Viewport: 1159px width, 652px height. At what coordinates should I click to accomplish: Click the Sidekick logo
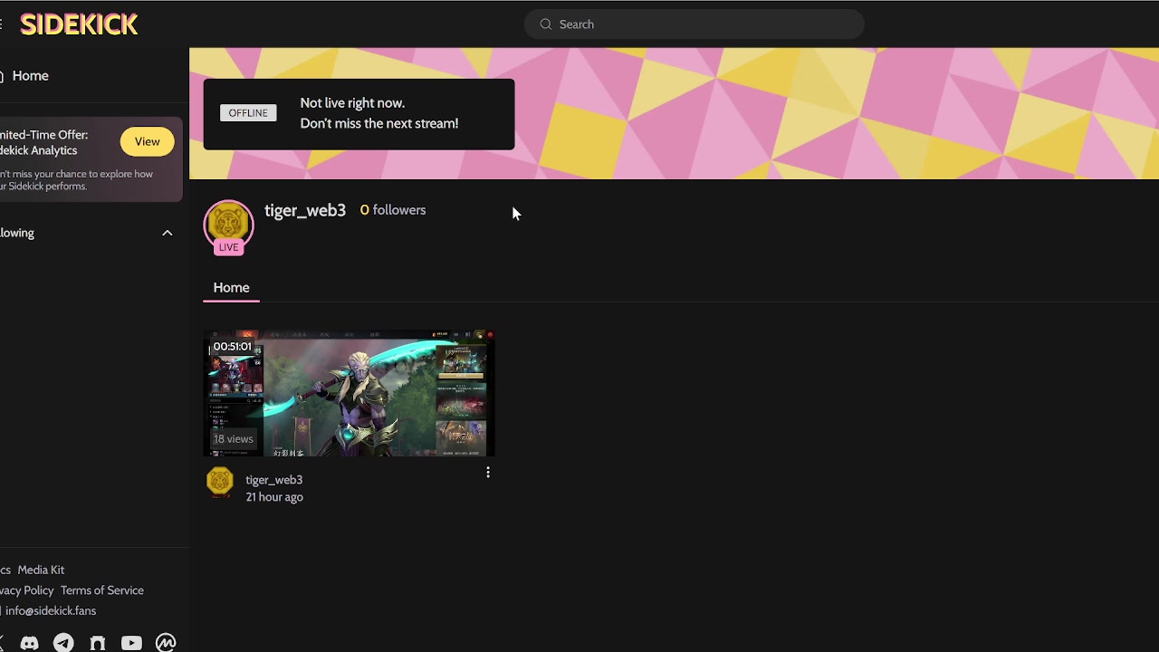point(80,24)
